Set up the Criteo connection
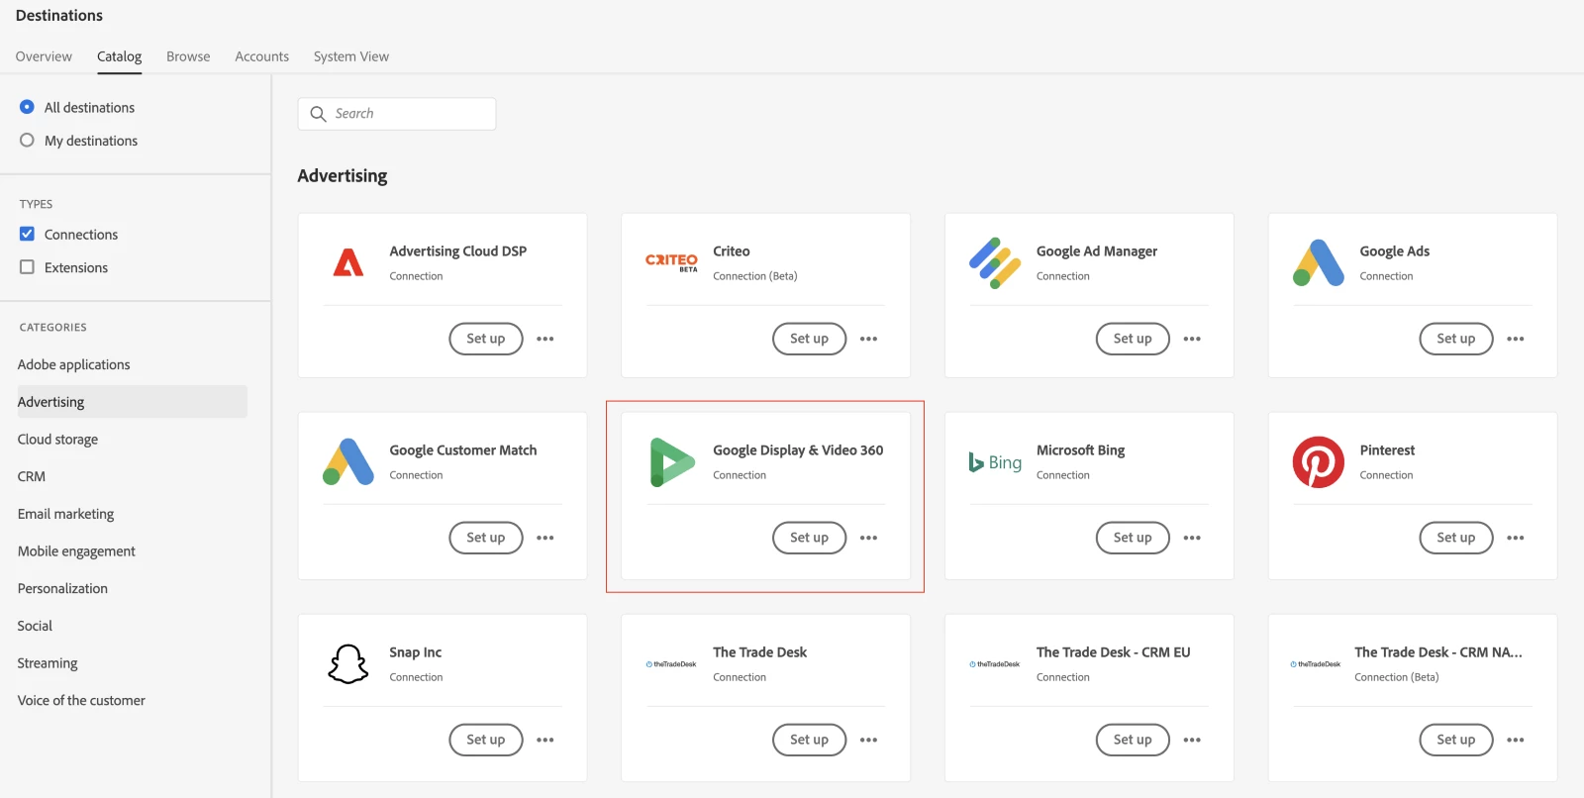This screenshot has height=798, width=1584. click(809, 339)
